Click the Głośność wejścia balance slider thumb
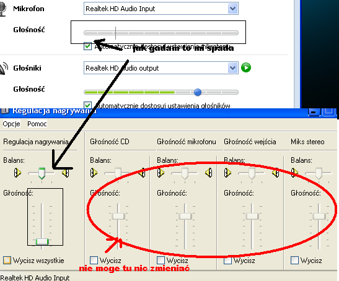The width and height of the screenshot is (339, 281). (x=252, y=173)
